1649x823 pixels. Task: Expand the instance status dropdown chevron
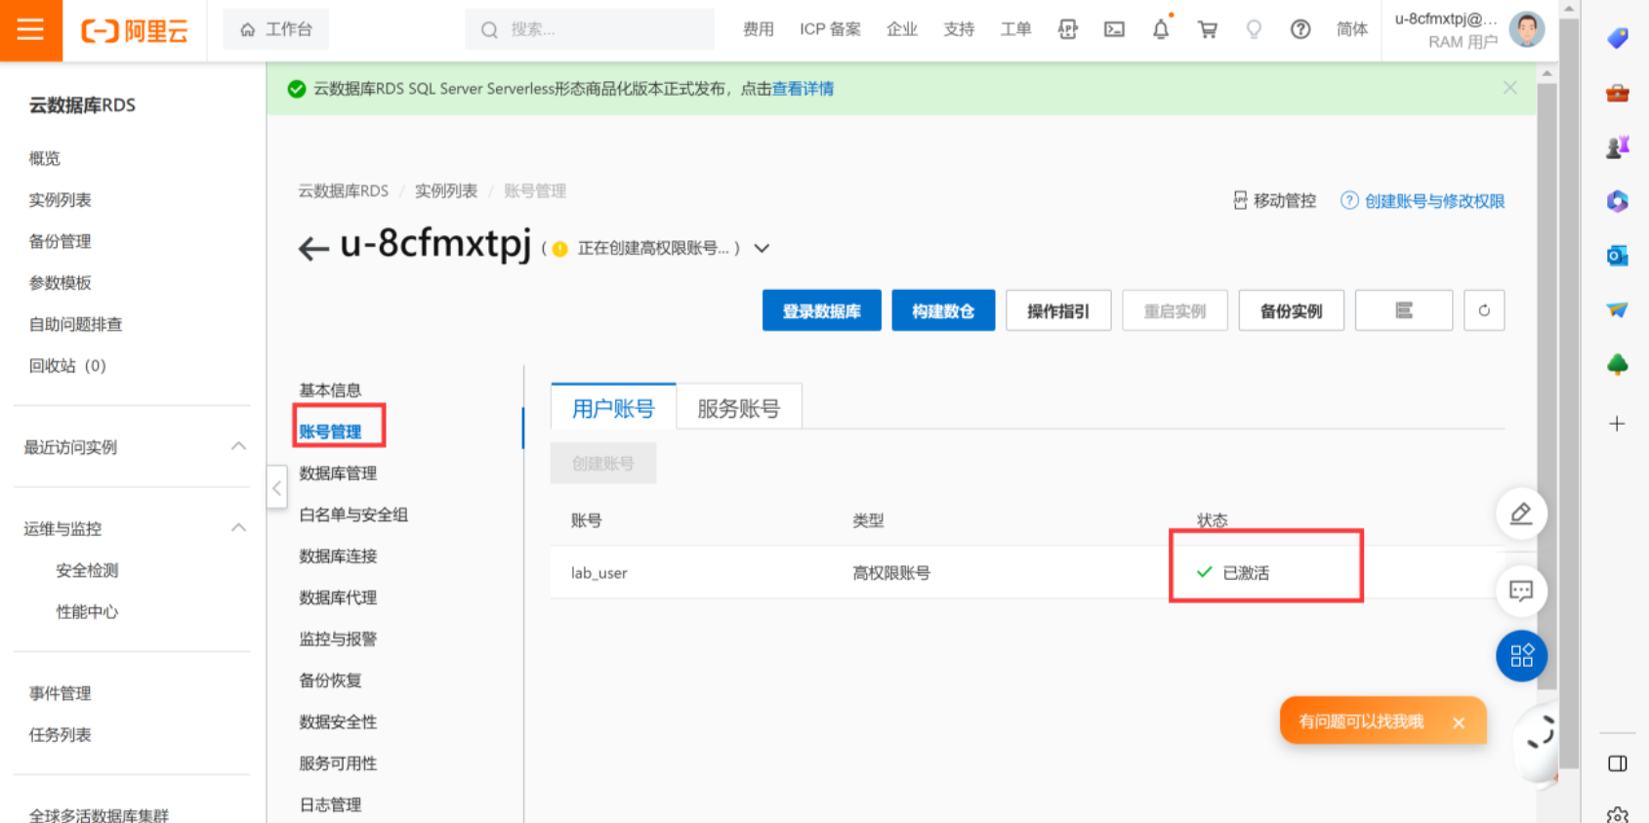762,248
